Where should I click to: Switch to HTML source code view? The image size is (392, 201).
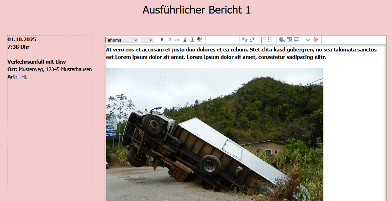308,40
